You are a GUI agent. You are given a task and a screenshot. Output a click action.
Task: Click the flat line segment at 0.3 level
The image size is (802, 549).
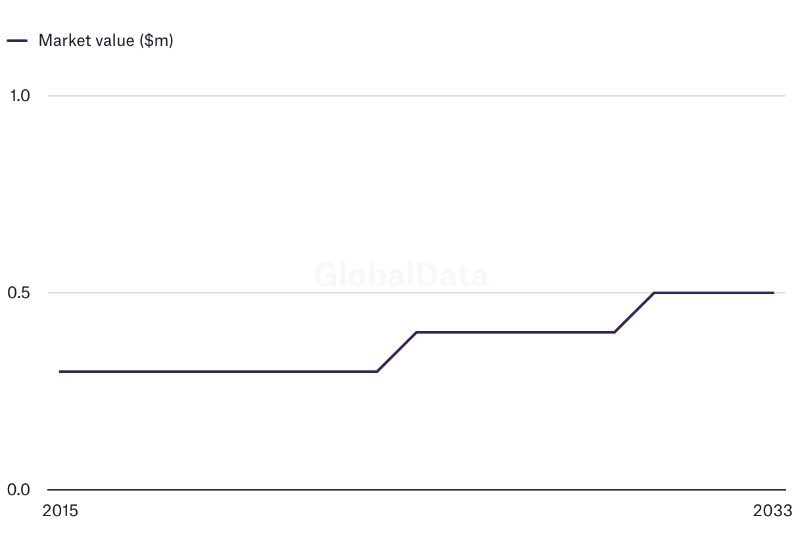(218, 372)
